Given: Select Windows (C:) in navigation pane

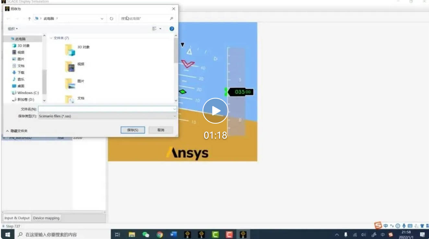Looking at the screenshot, I should [25, 93].
